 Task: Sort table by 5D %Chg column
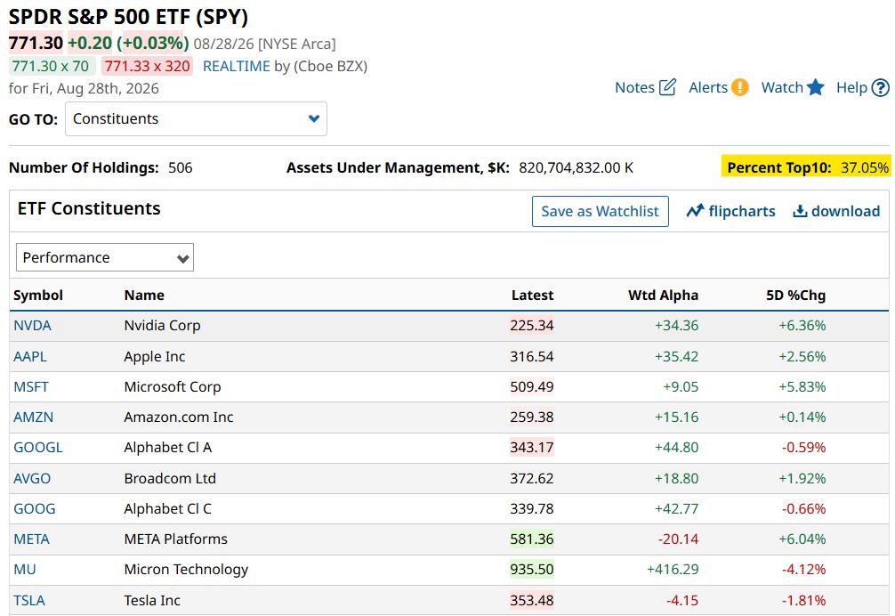pos(795,296)
